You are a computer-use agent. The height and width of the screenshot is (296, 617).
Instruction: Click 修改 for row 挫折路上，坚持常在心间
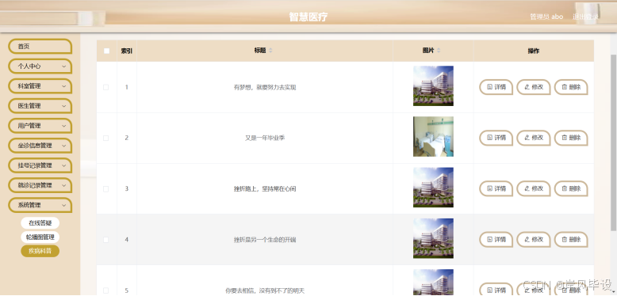[x=534, y=188]
